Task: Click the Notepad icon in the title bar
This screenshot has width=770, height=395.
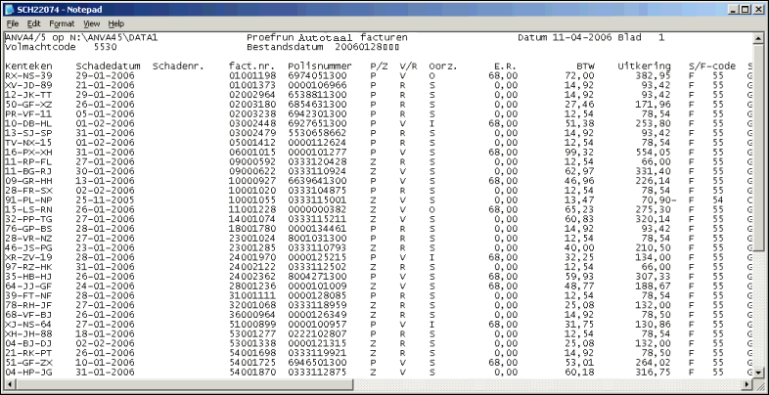Action: coord(10,8)
